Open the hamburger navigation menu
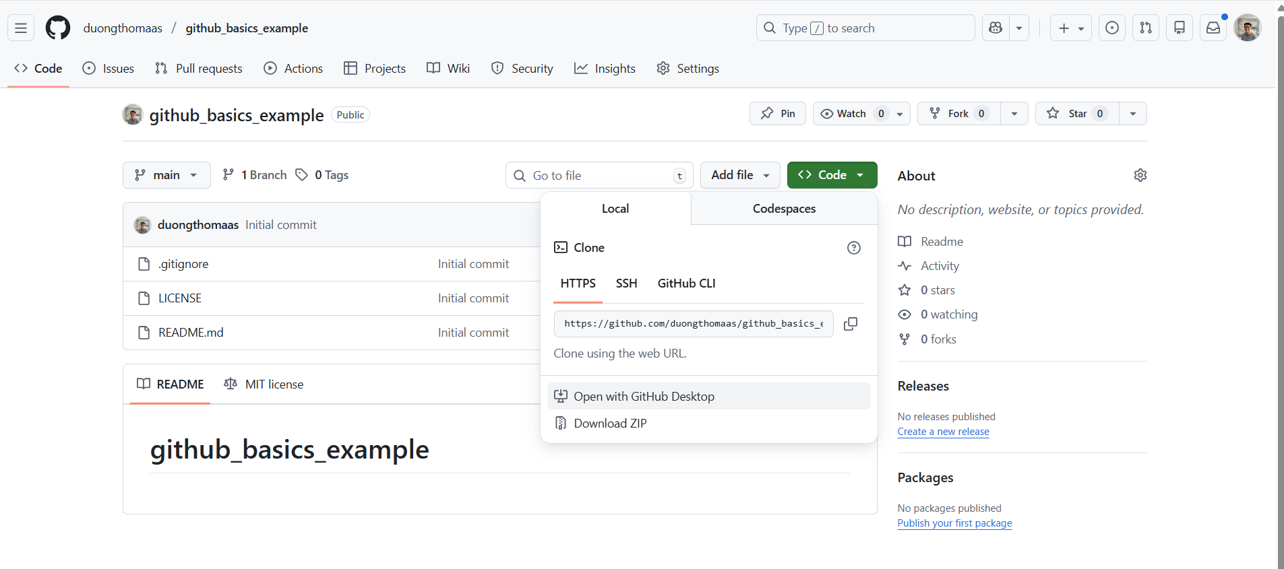The height and width of the screenshot is (569, 1284). click(21, 28)
